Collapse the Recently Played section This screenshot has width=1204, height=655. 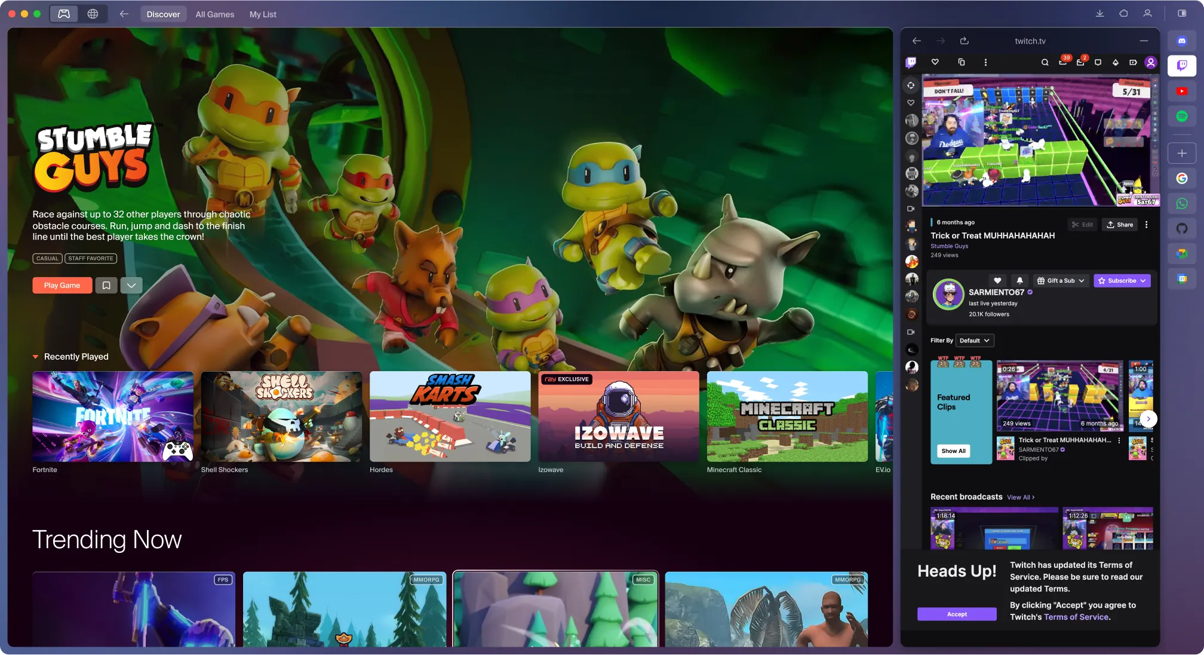[x=36, y=357]
